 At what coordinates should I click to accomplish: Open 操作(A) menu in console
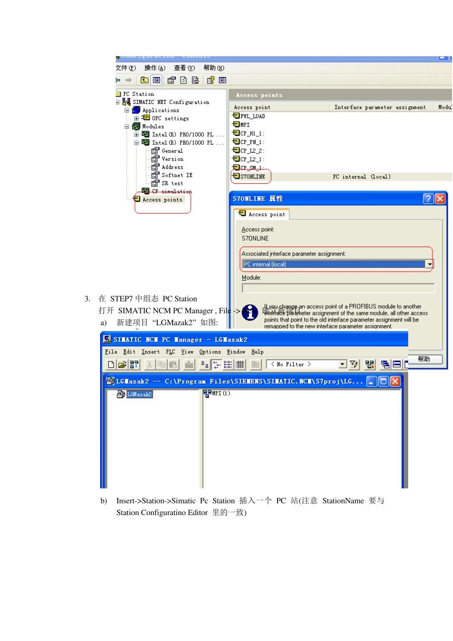(155, 68)
